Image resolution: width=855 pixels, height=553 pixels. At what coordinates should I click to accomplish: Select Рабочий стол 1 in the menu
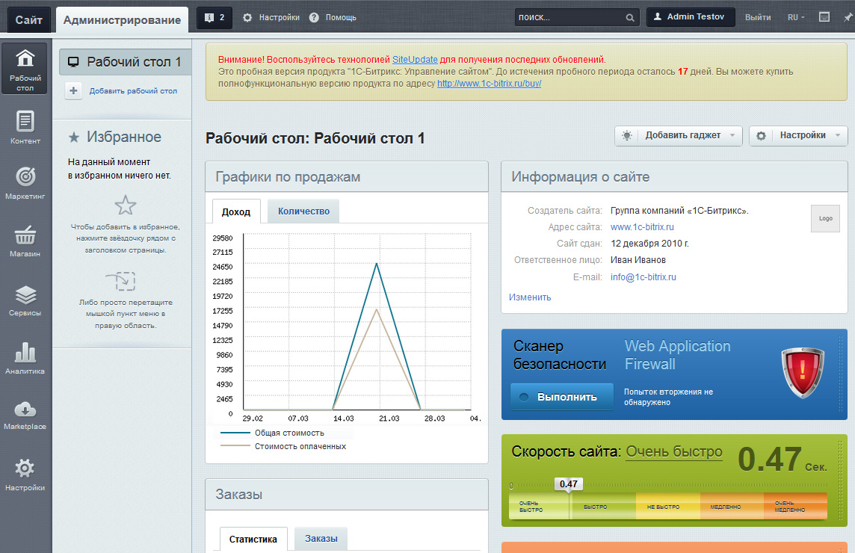pyautogui.click(x=125, y=62)
